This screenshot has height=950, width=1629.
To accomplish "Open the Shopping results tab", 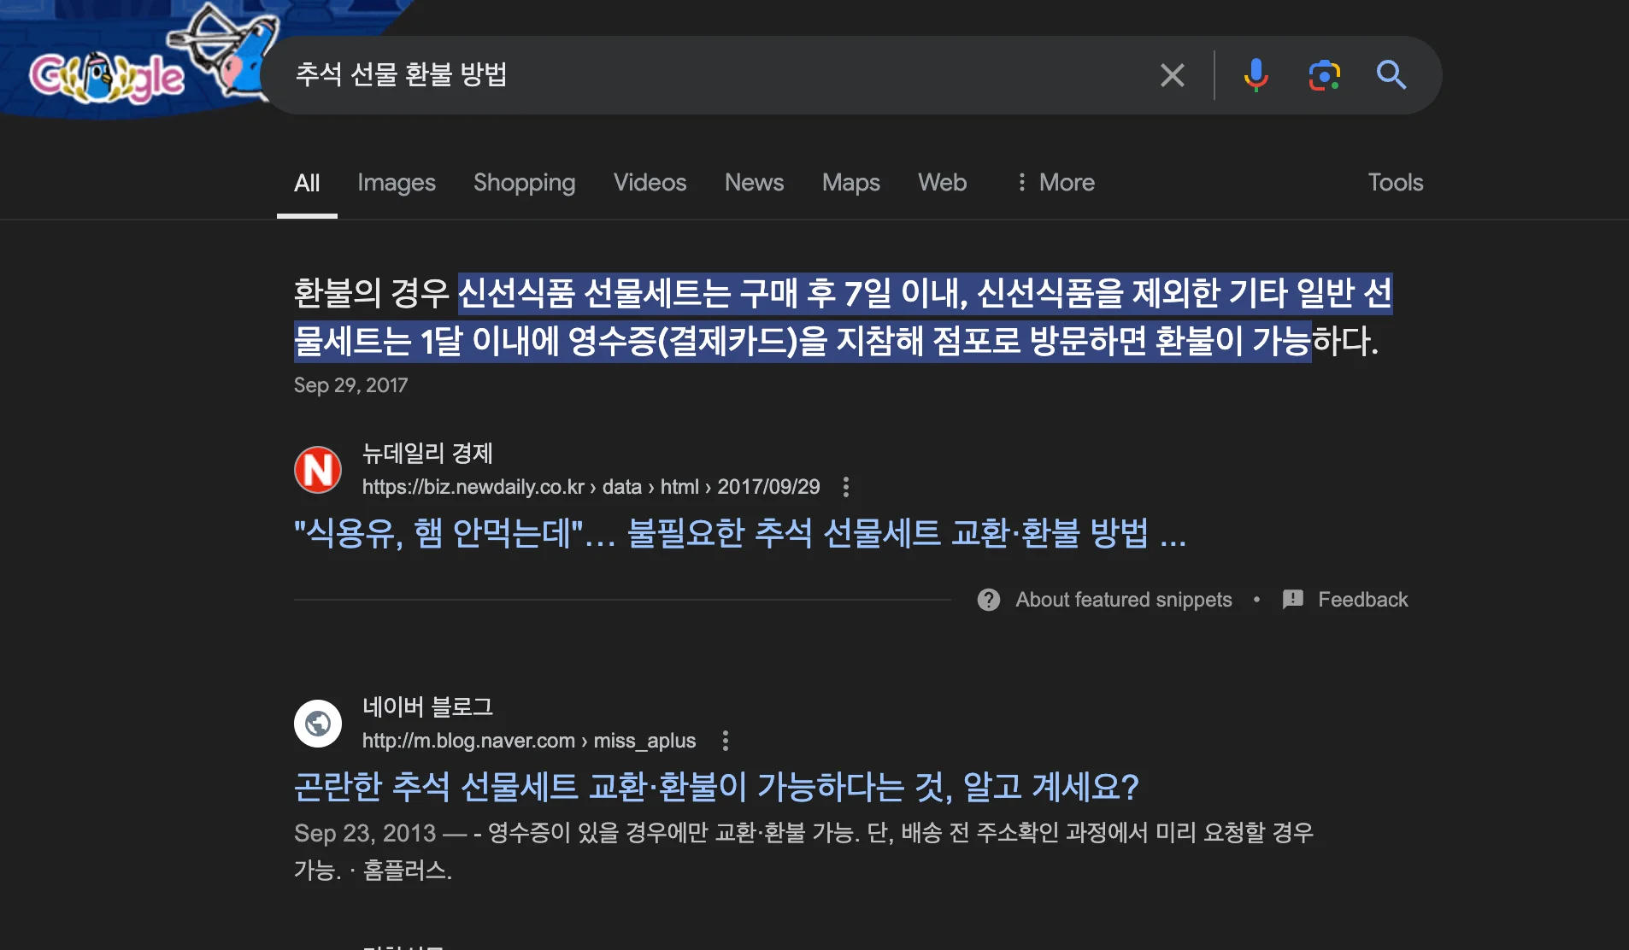I will click(x=524, y=182).
